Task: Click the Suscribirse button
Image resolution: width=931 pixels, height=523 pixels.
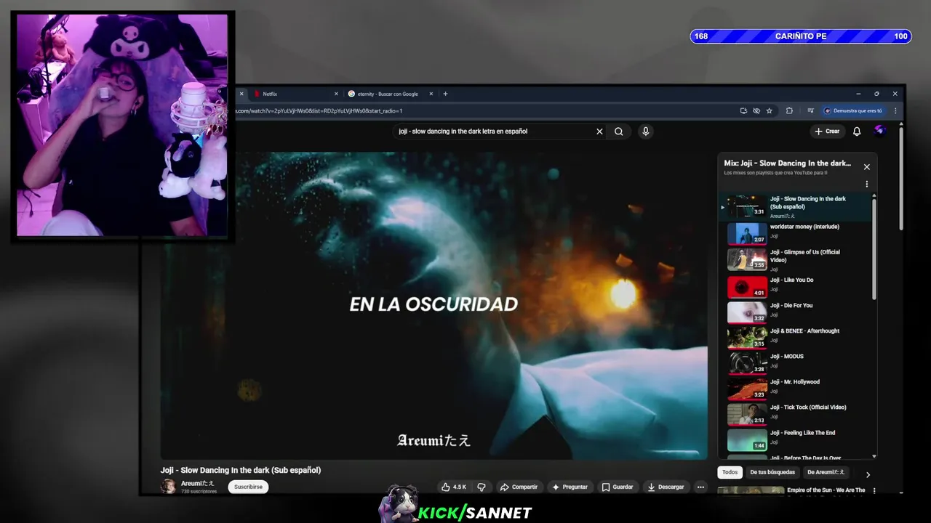Action: pos(248,487)
